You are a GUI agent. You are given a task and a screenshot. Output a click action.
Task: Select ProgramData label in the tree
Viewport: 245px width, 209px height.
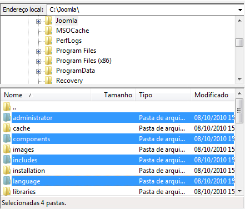point(76,71)
